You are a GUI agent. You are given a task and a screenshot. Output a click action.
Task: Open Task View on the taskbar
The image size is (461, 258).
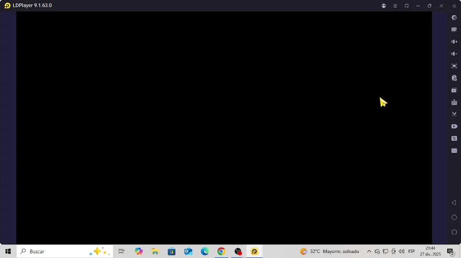coord(121,252)
